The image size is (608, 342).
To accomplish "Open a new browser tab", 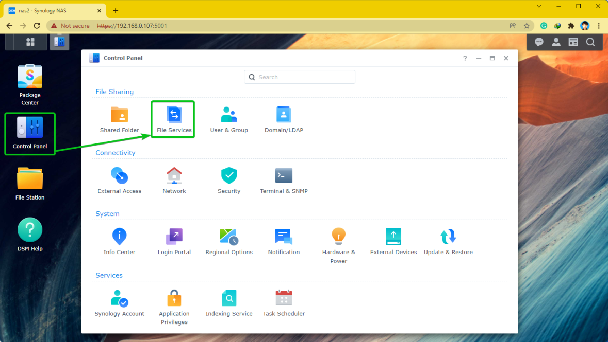I will pos(116,11).
